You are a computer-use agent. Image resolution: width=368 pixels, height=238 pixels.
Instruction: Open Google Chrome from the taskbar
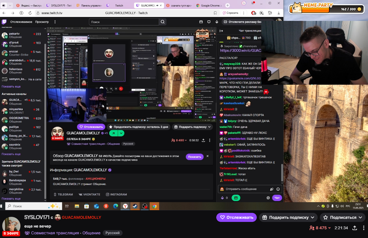(154, 206)
